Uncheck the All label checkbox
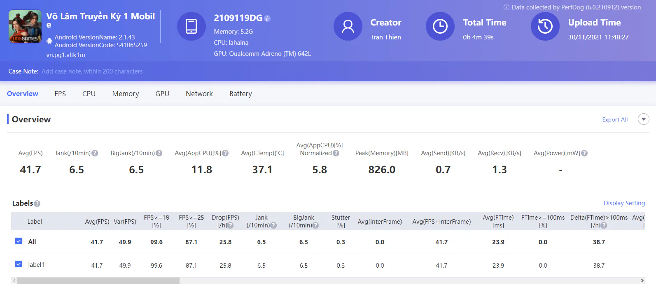This screenshot has width=656, height=289. [x=19, y=241]
